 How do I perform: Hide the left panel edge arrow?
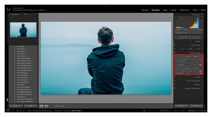click(6, 61)
